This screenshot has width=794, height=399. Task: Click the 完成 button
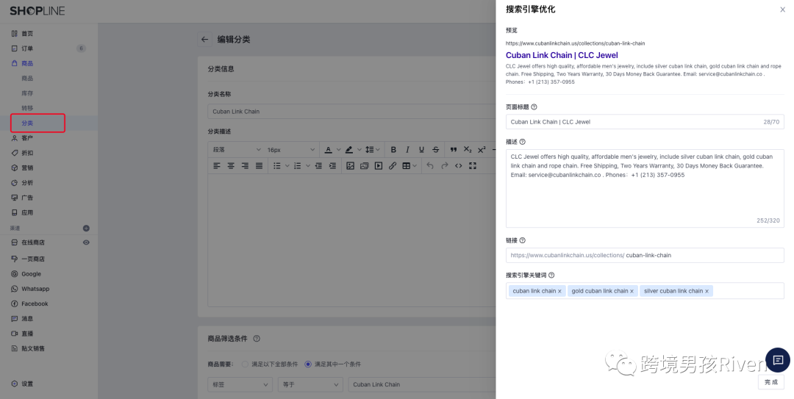click(770, 382)
